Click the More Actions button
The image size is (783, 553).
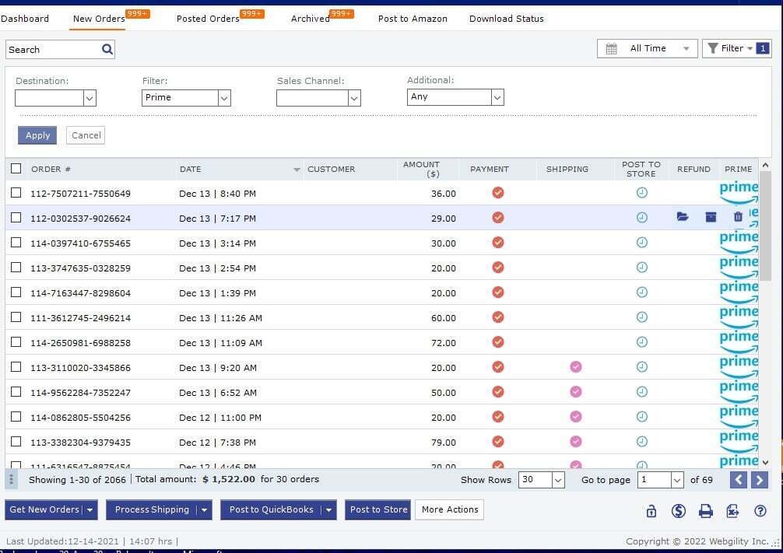pyautogui.click(x=450, y=509)
